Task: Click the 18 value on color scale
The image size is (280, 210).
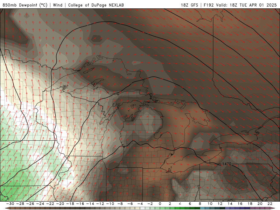Action: (250, 204)
